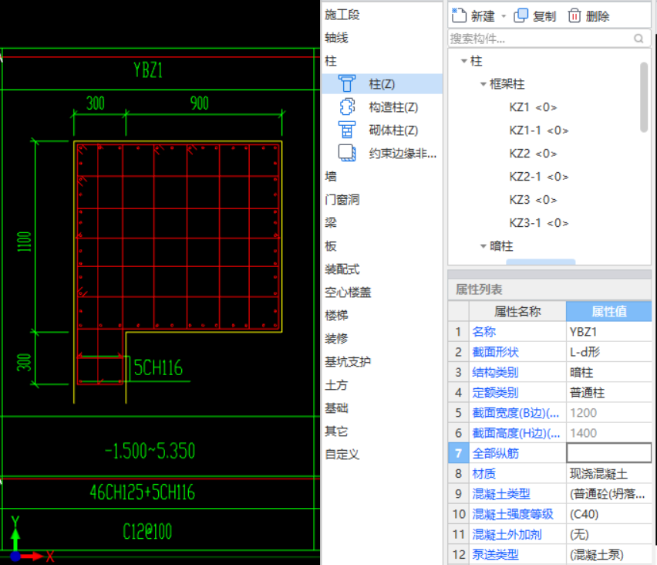Click the empty 全部纵筋 value field

point(609,453)
